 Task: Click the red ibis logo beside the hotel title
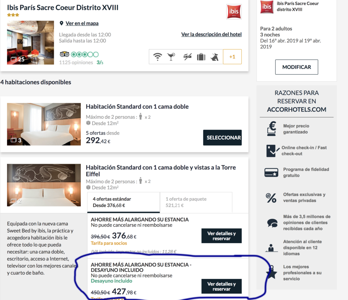pyautogui.click(x=234, y=12)
